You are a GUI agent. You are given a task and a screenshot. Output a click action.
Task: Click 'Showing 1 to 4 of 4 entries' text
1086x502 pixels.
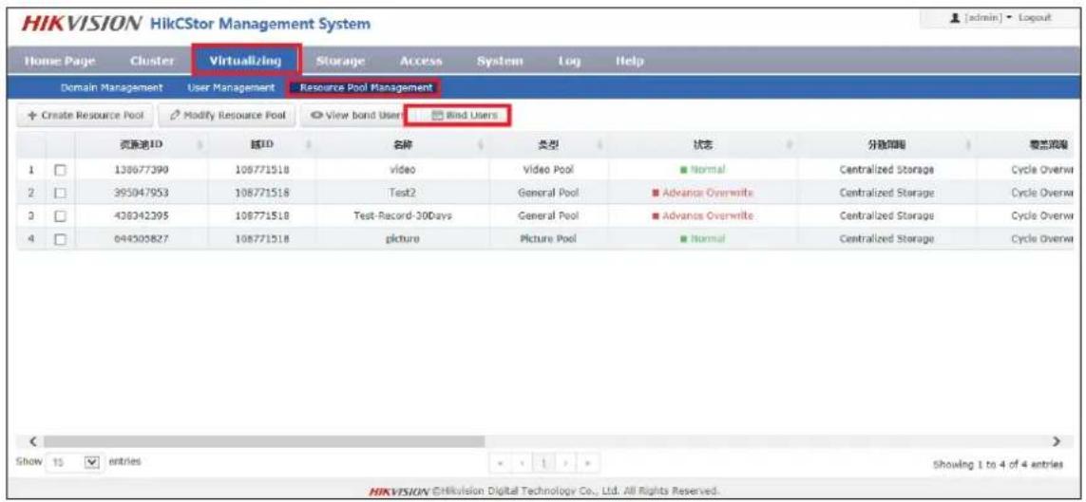click(x=998, y=465)
